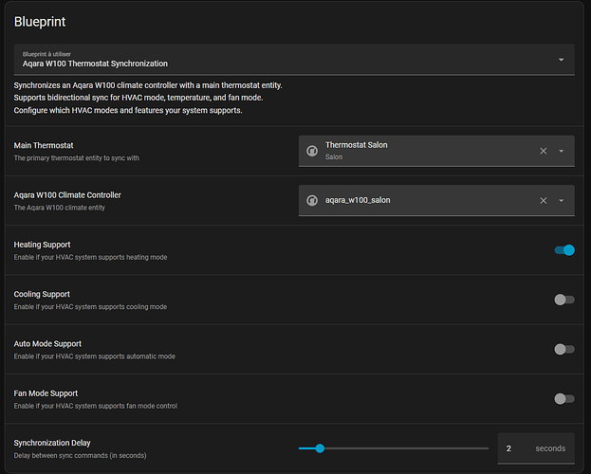Turn on Auto Mode Support
This screenshot has width=591, height=474.
(x=564, y=349)
